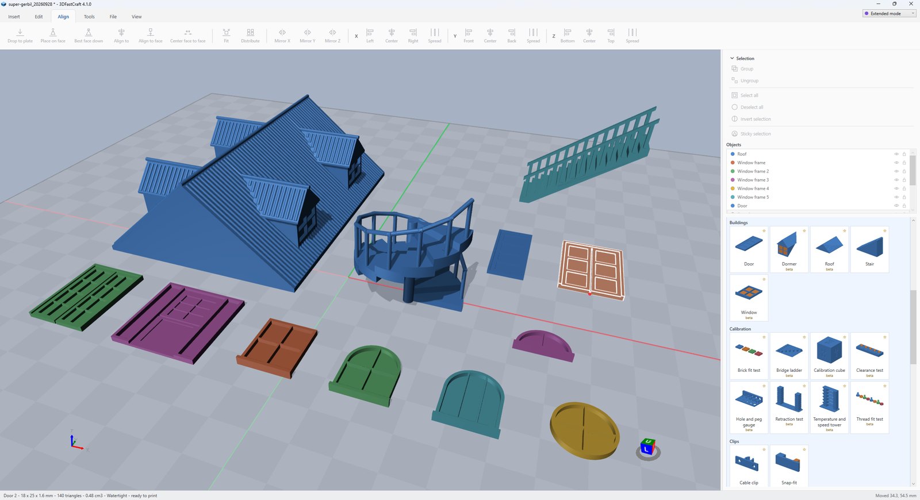Click Deselect all in Selection panel

[747, 107]
